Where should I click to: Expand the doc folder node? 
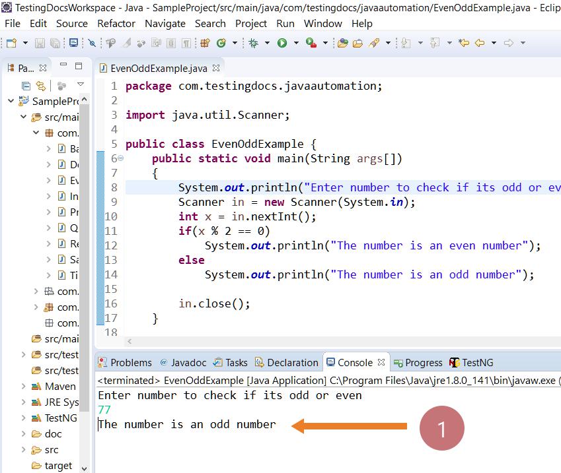[23, 433]
